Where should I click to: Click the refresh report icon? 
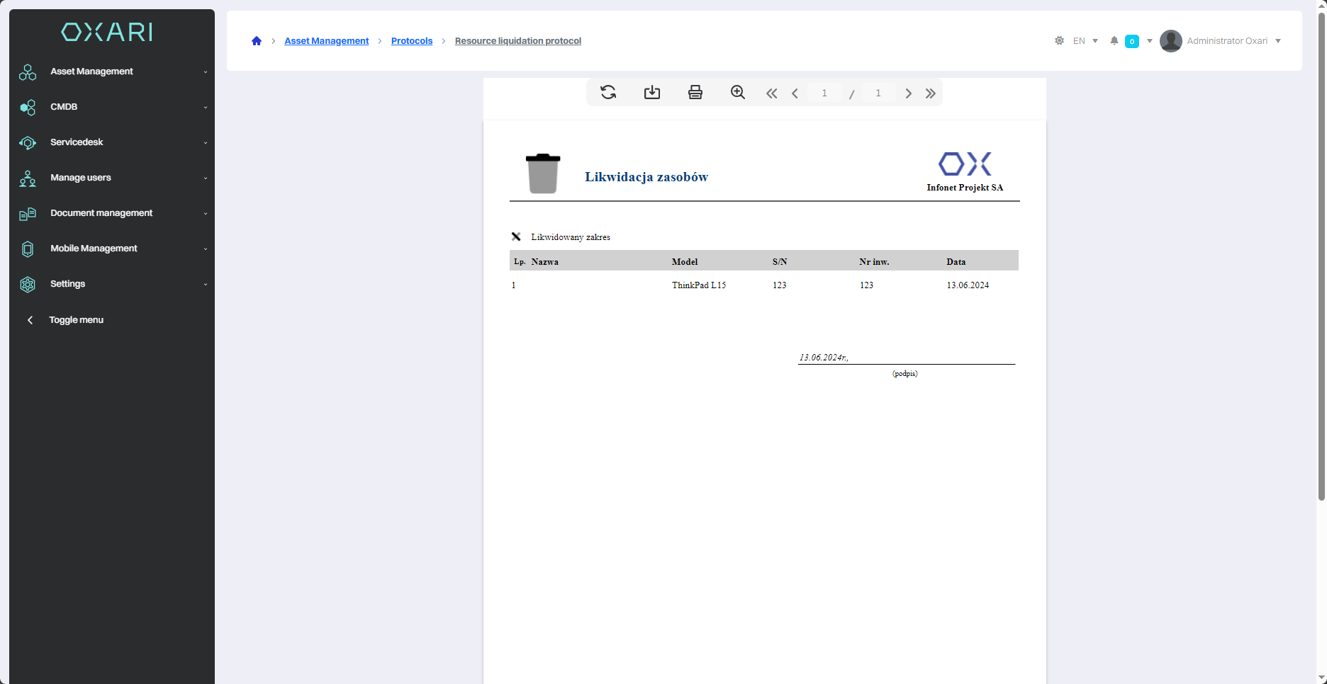pos(608,93)
